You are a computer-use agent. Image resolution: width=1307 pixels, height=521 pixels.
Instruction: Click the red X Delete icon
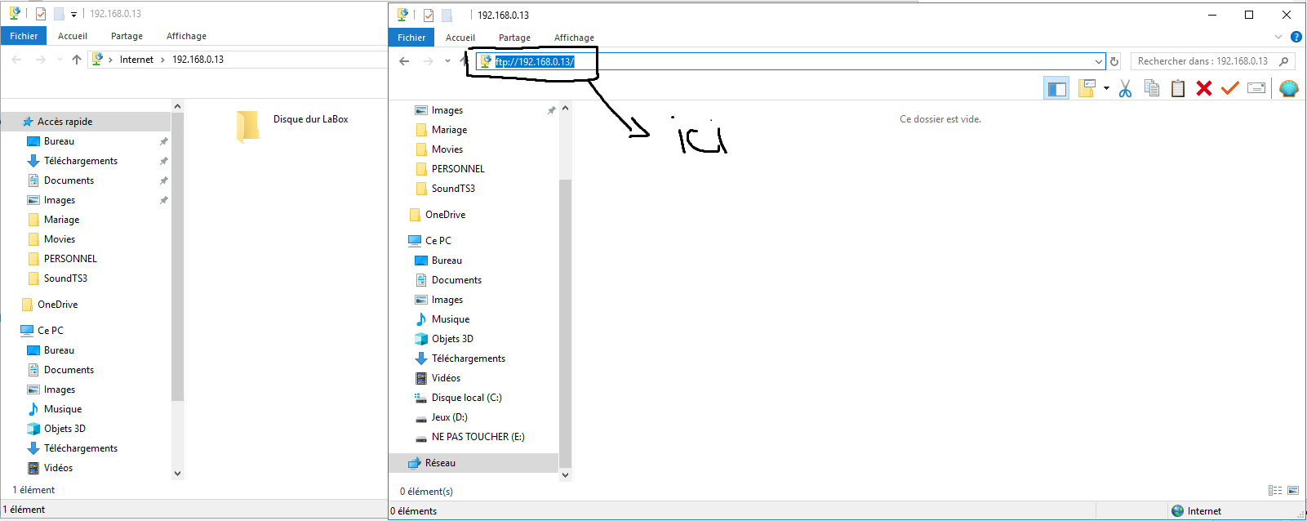(1203, 88)
